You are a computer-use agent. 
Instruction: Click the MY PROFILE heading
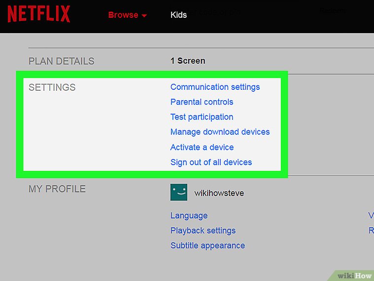coord(57,189)
